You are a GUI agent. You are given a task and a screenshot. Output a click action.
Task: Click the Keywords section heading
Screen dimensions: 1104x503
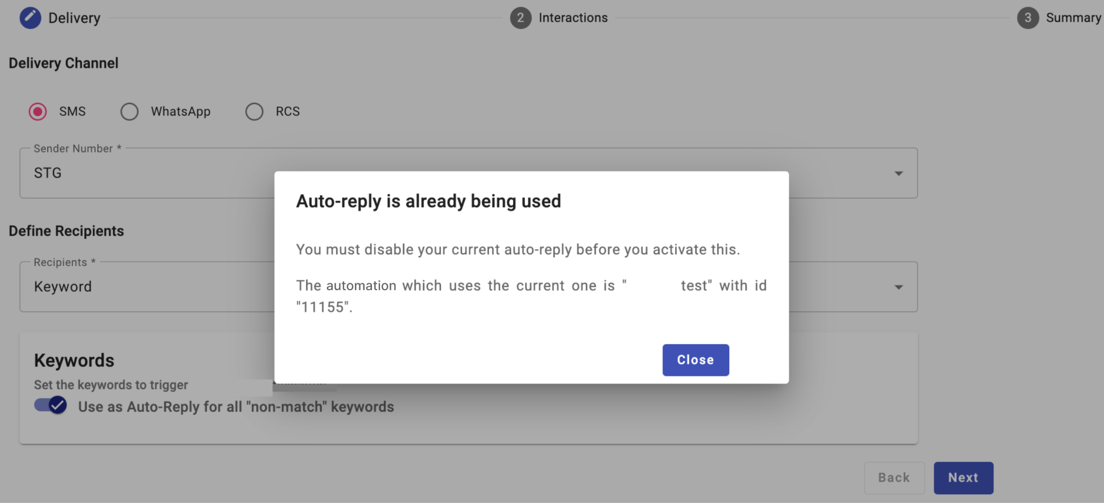tap(74, 360)
